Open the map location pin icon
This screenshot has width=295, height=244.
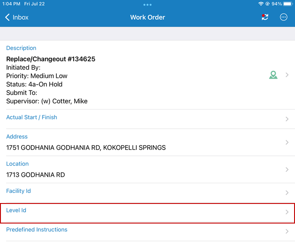[273, 75]
